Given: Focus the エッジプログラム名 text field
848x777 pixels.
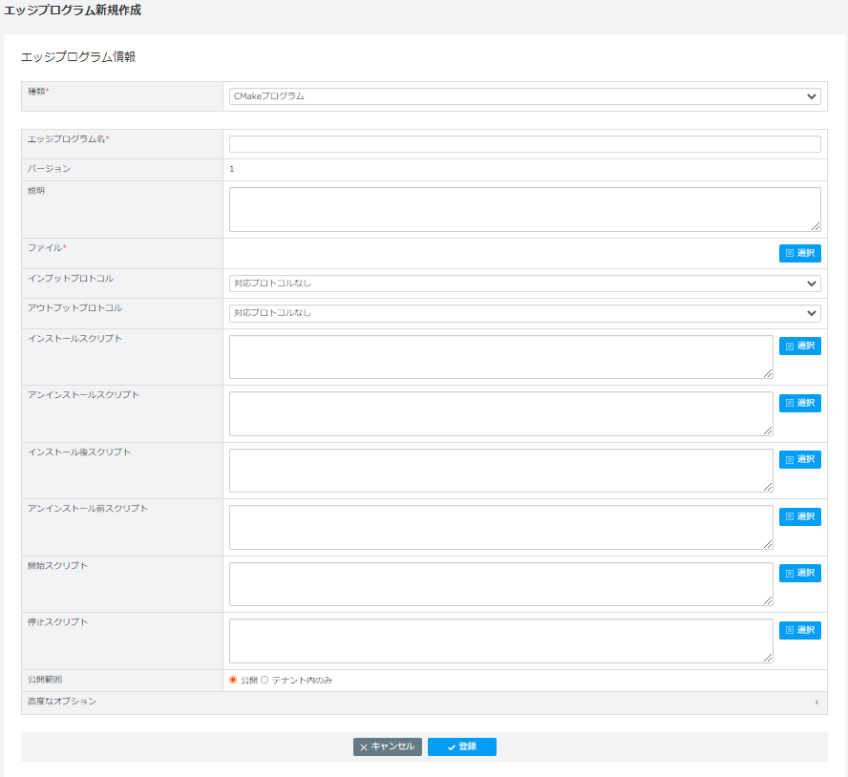Looking at the screenshot, I should pyautogui.click(x=524, y=144).
